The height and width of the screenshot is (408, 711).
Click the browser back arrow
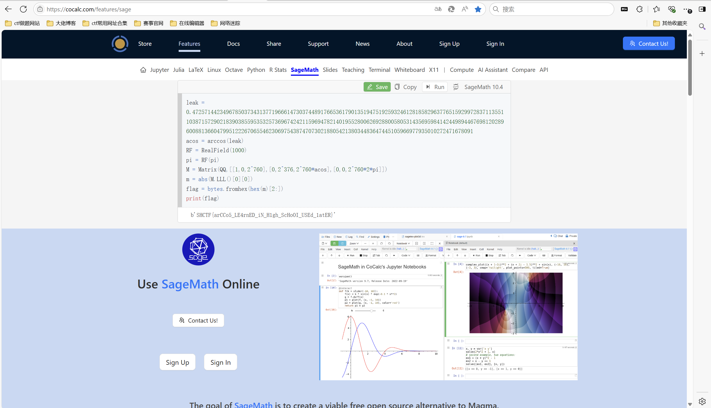pyautogui.click(x=8, y=9)
